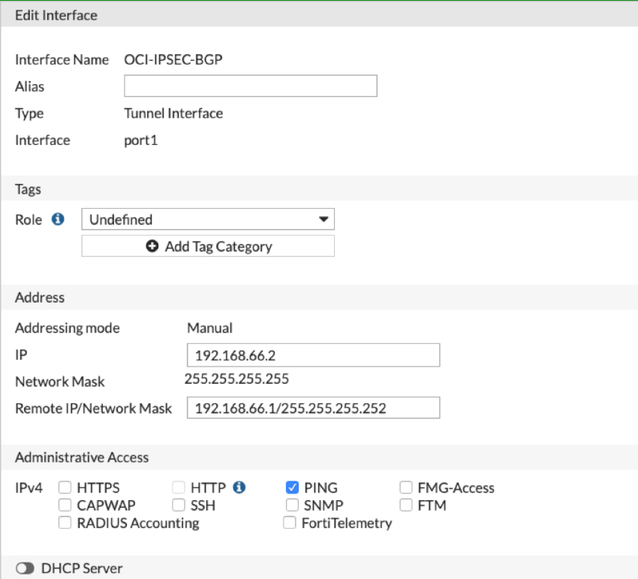This screenshot has width=638, height=579.
Task: Enable FMG-Access
Action: (x=405, y=487)
